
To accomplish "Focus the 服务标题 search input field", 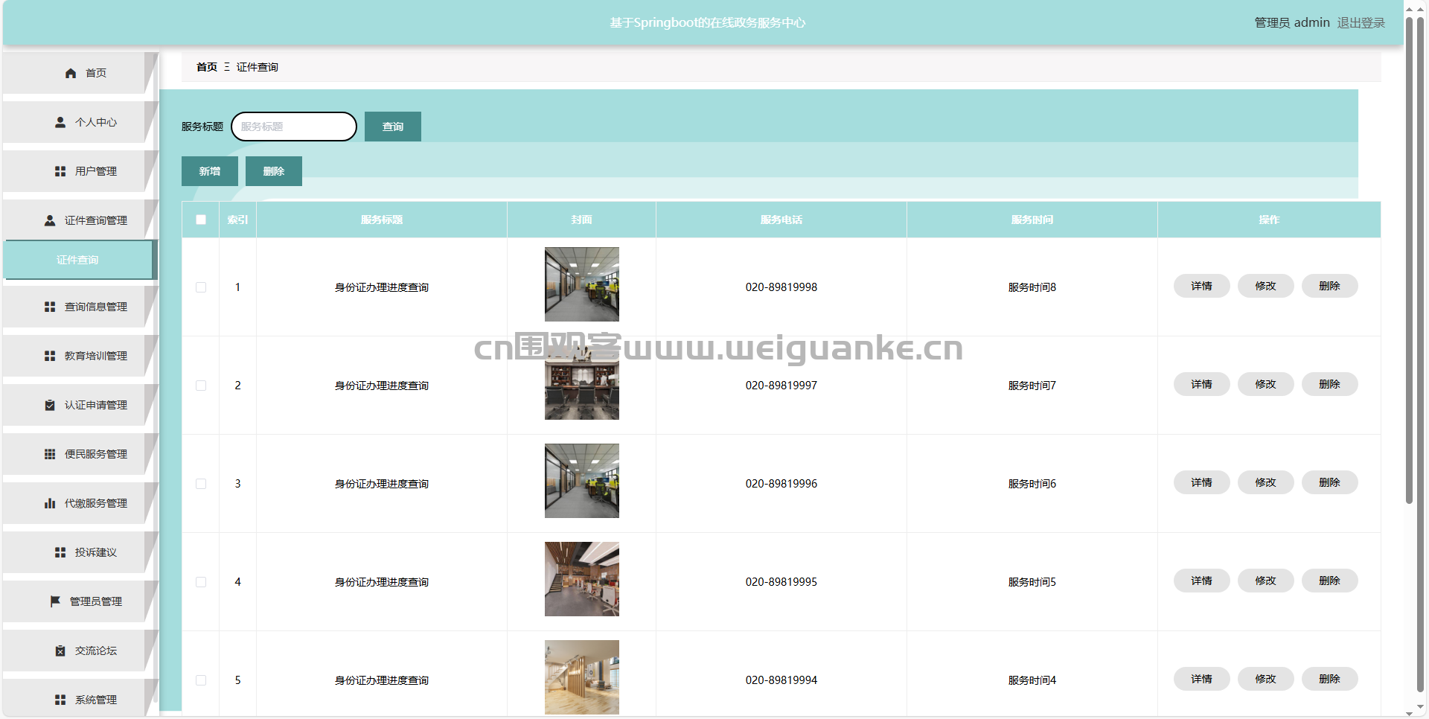I will tap(294, 127).
